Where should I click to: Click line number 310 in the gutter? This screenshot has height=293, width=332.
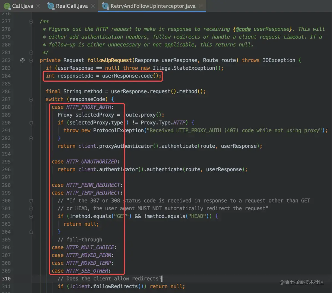(6, 279)
